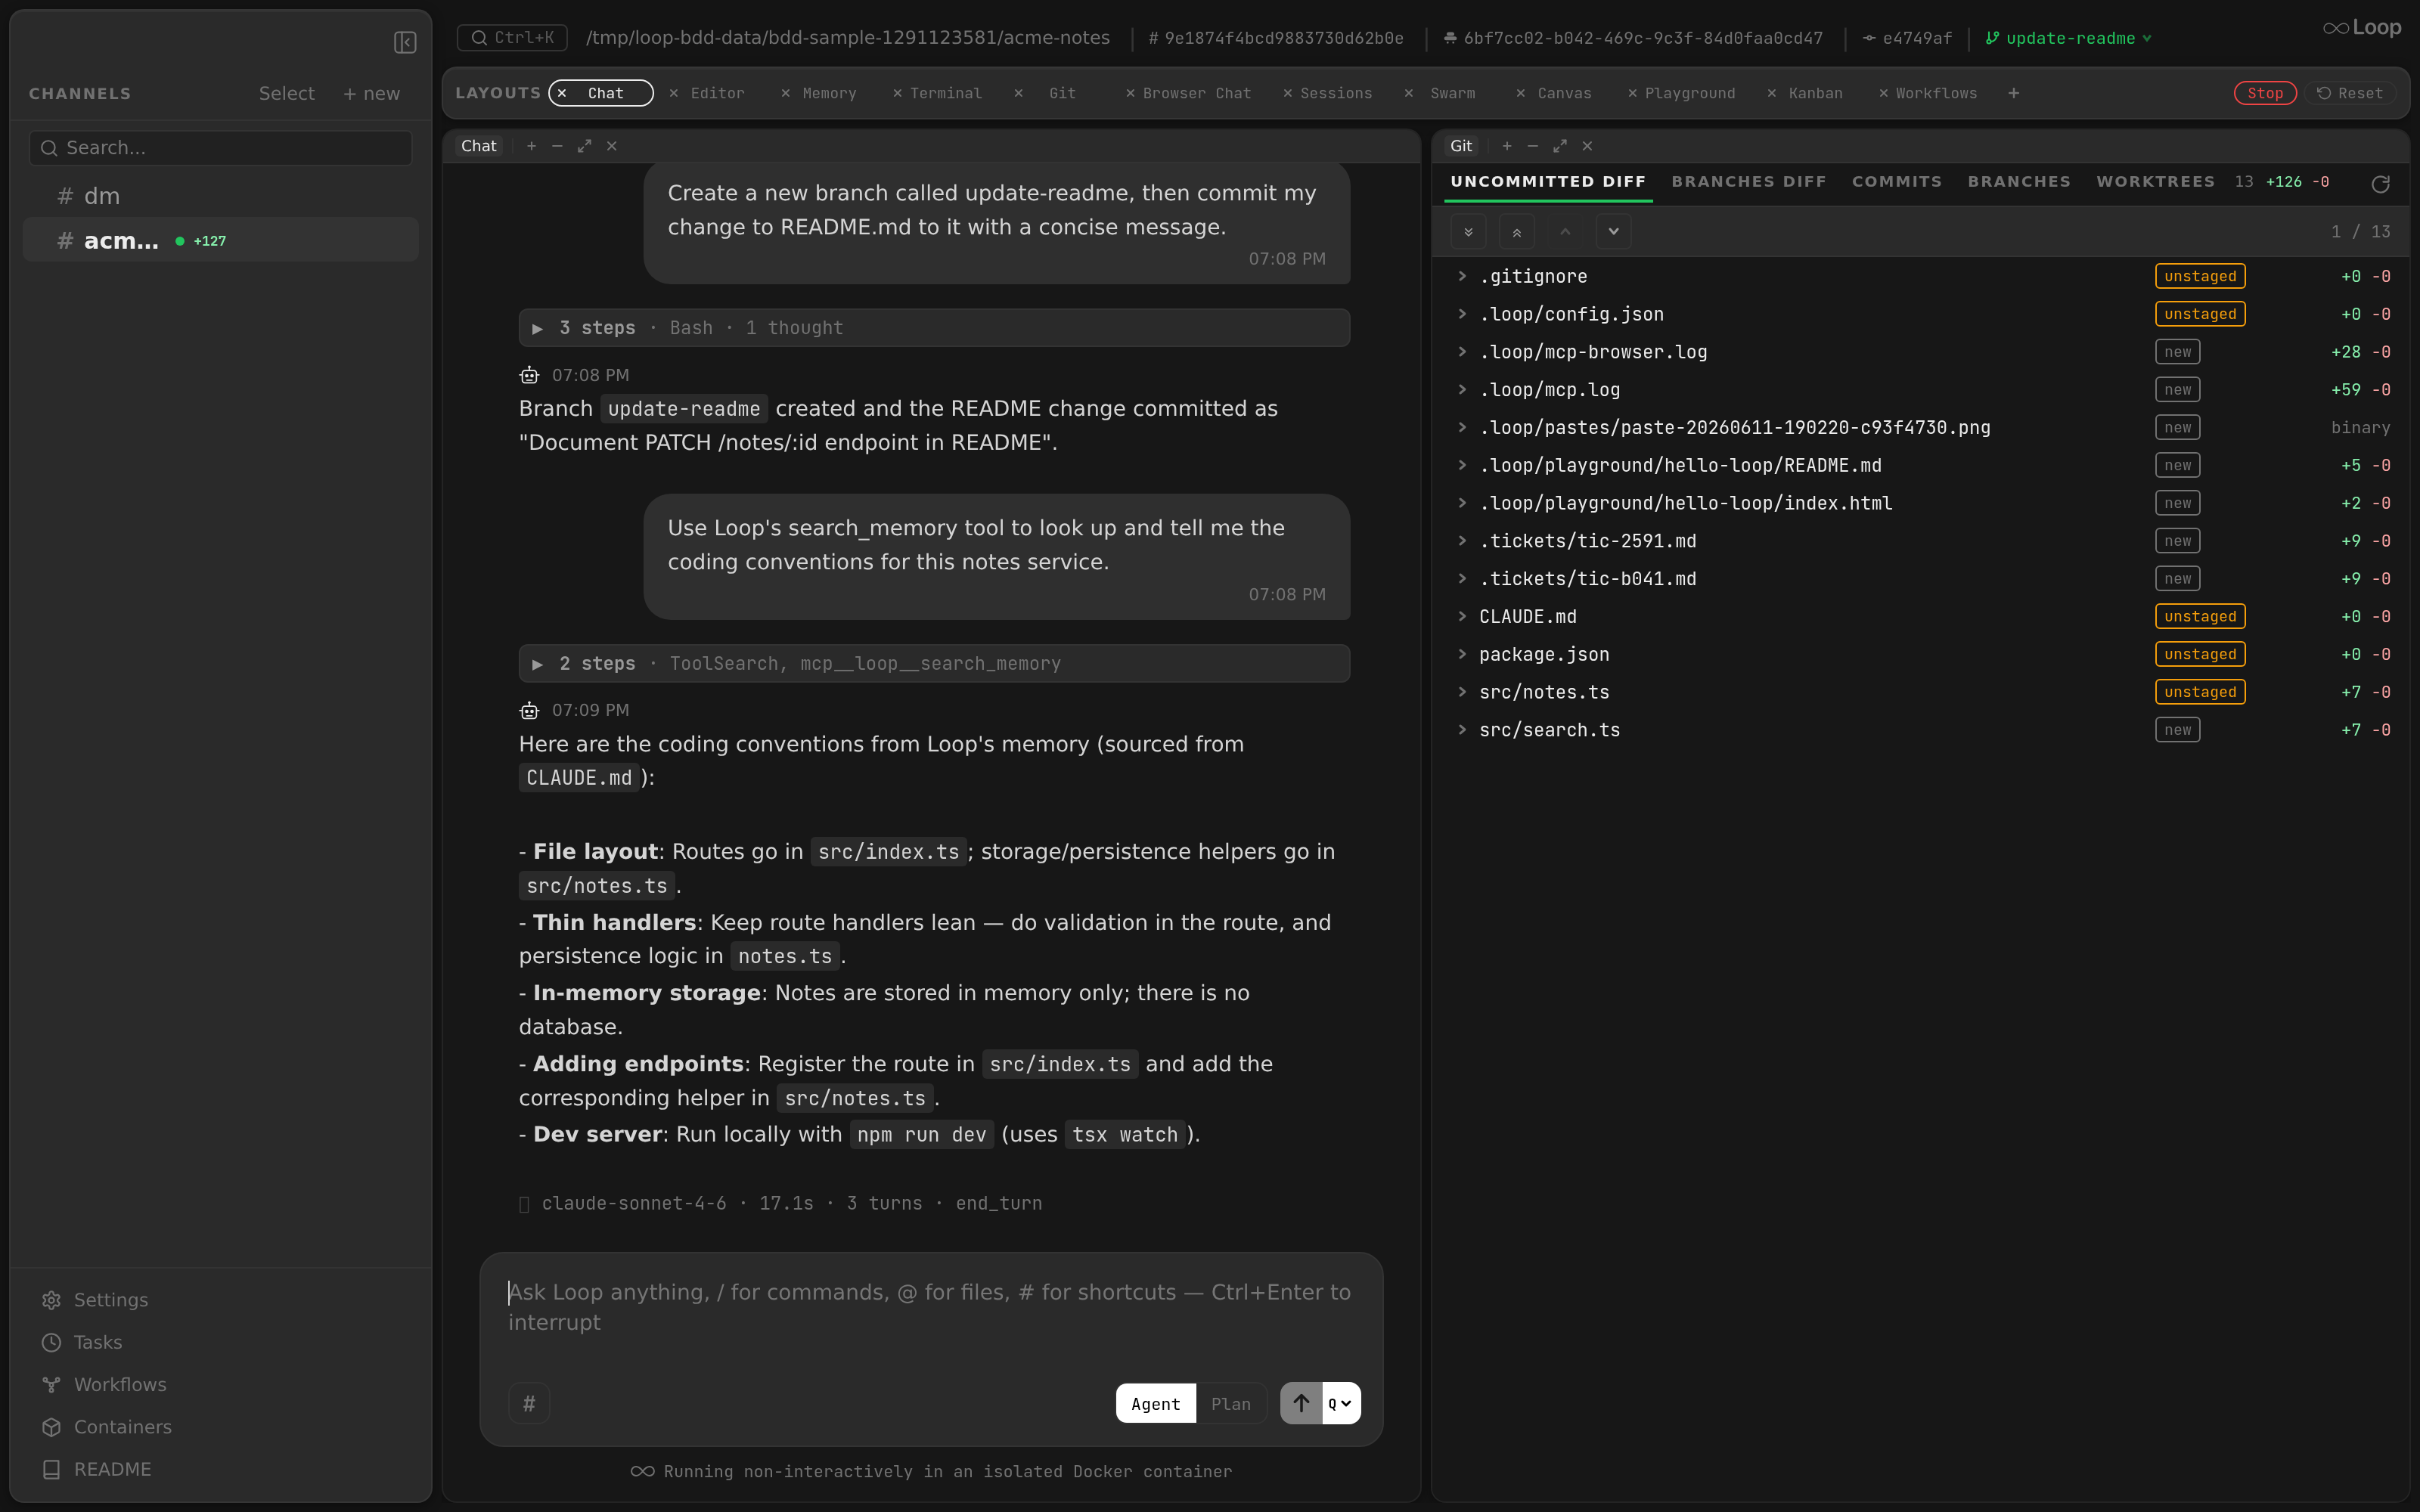Switch to the Terminal layout
2420x1512 pixels.
point(946,93)
